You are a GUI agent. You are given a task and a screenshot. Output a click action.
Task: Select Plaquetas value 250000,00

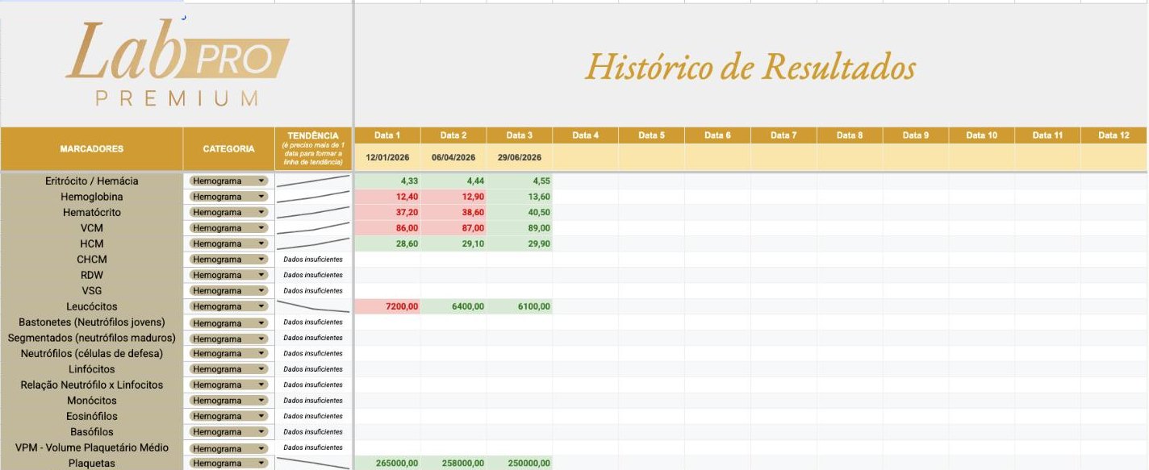pyautogui.click(x=520, y=464)
